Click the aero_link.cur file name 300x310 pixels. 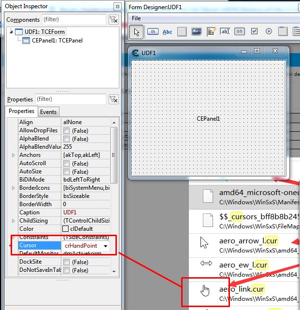click(x=242, y=289)
